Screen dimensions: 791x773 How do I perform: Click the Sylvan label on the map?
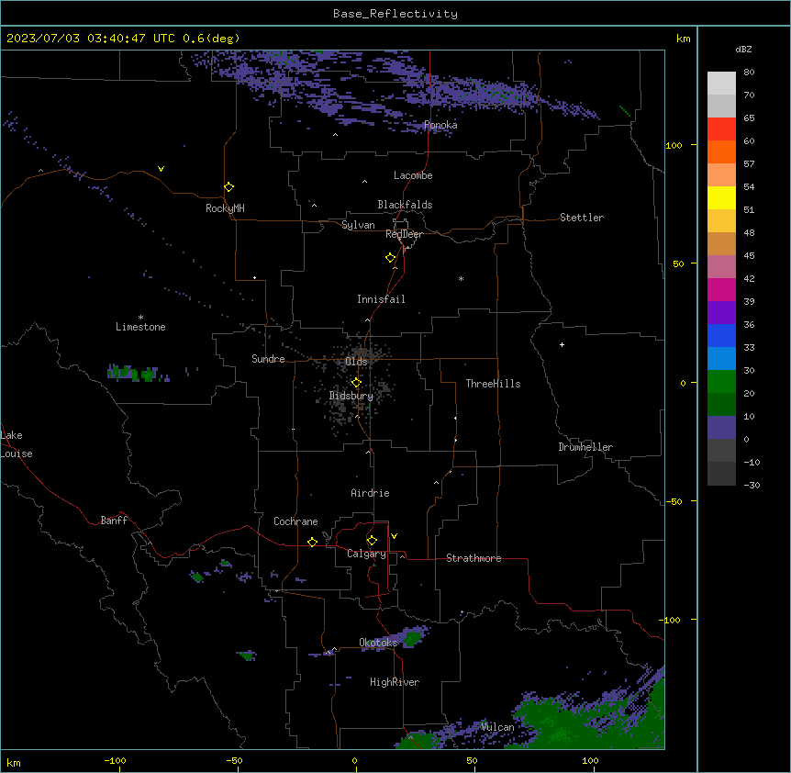tap(358, 225)
